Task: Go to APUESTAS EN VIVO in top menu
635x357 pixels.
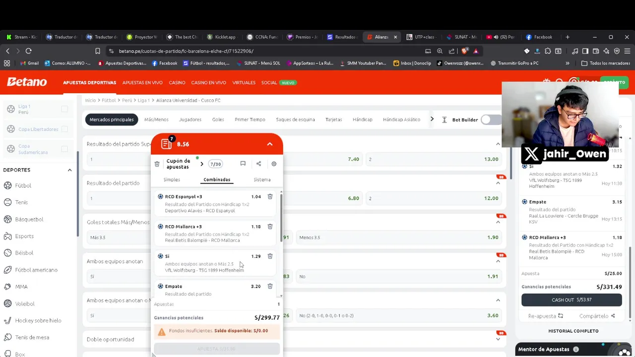Action: 142,83
